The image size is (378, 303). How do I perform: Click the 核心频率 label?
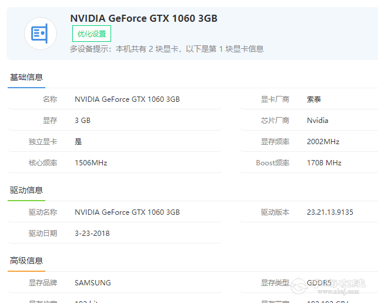[43, 163]
